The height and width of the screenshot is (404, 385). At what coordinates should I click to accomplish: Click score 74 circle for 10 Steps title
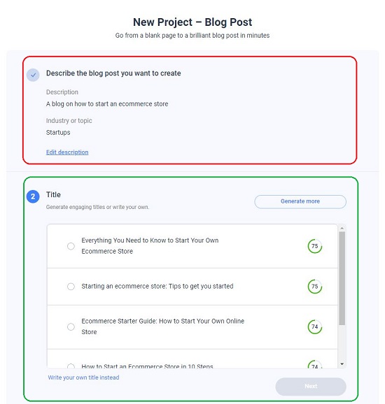315,364
